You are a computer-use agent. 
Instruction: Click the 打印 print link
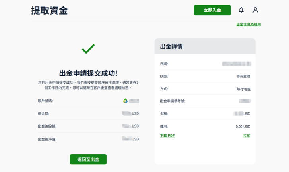pos(247,136)
